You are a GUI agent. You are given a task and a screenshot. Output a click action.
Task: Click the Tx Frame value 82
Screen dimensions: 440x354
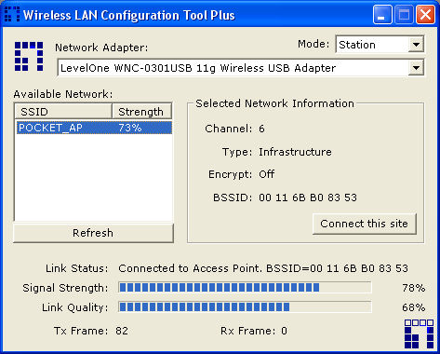click(122, 331)
